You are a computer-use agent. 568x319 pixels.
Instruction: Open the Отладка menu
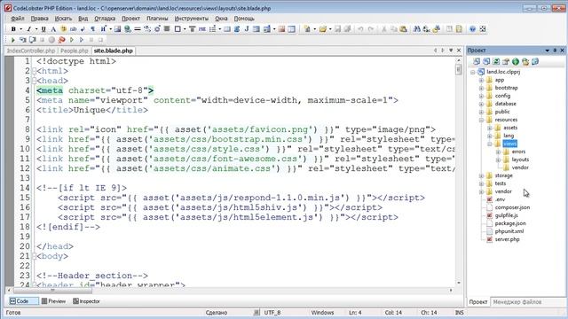click(105, 19)
